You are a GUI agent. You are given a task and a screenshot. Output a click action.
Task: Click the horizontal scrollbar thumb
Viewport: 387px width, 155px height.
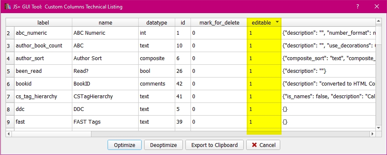point(51,134)
